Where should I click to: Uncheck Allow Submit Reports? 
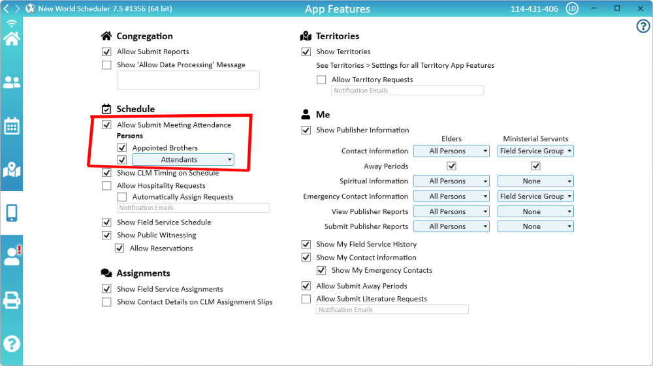(x=106, y=52)
